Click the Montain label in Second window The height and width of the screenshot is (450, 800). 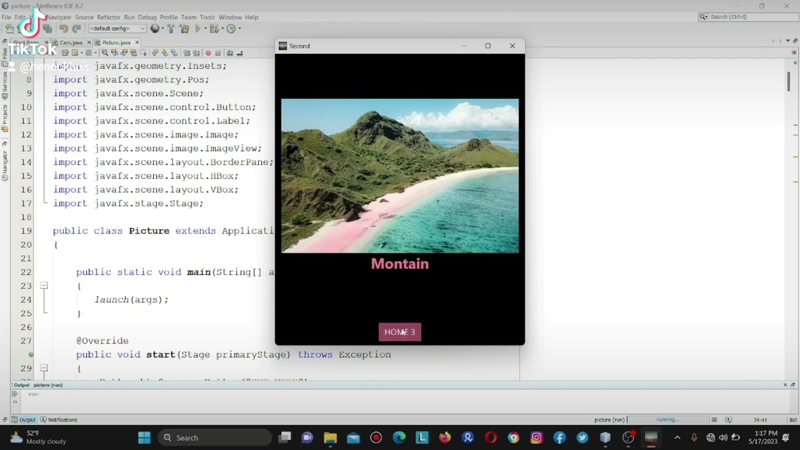pyautogui.click(x=400, y=264)
